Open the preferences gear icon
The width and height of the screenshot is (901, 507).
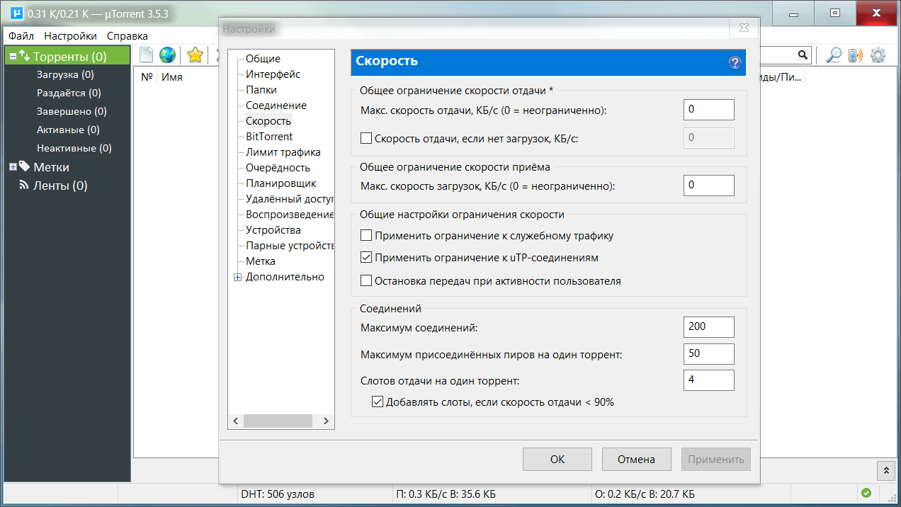(878, 55)
